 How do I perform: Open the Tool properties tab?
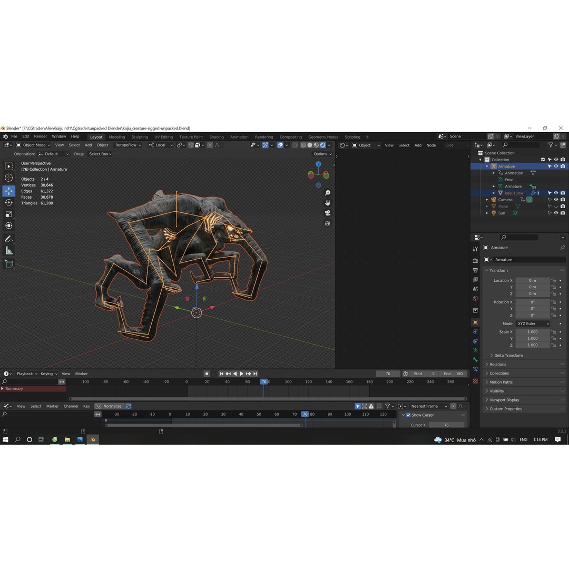click(475, 249)
